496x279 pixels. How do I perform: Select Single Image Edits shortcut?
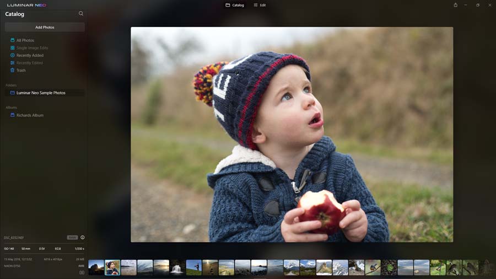[29, 48]
